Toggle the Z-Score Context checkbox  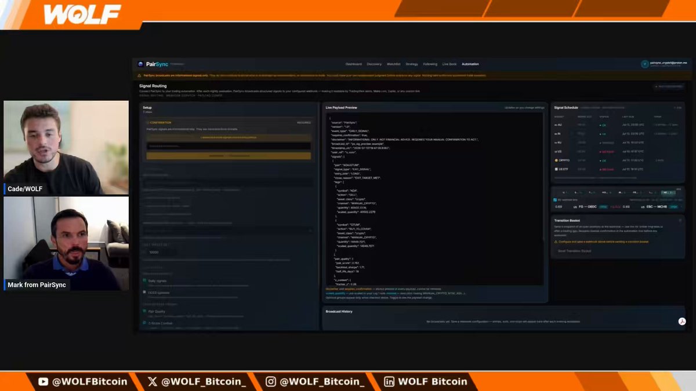click(144, 323)
